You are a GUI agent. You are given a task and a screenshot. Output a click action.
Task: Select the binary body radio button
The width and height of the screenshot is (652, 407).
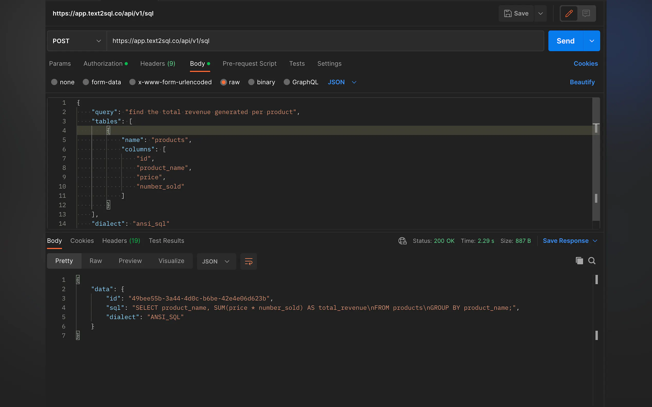pyautogui.click(x=251, y=82)
